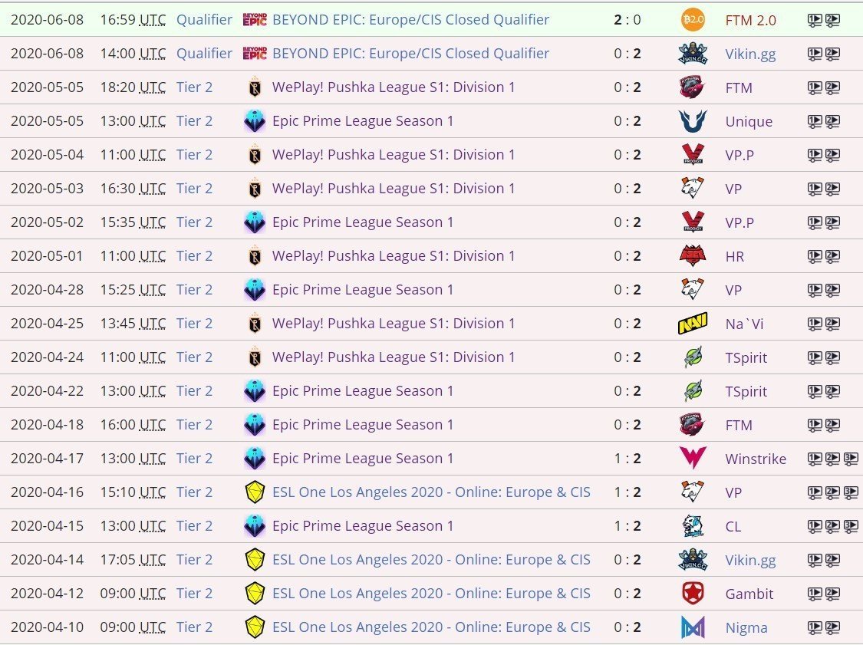Click the TSpirit link in 2020-04-24 row
The width and height of the screenshot is (863, 645).
point(746,357)
